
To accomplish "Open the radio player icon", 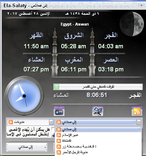I will (59, 111).
